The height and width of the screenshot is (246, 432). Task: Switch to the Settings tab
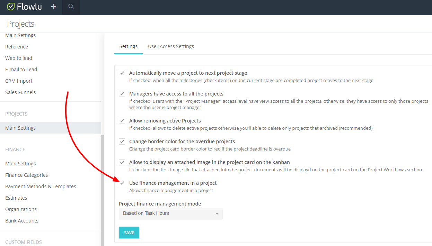129,46
